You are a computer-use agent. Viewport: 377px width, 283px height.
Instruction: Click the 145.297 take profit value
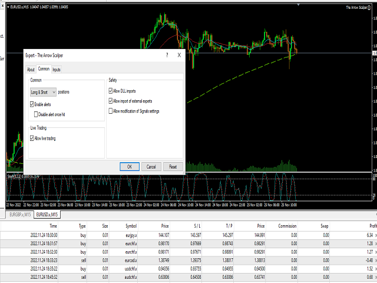pyautogui.click(x=227, y=235)
